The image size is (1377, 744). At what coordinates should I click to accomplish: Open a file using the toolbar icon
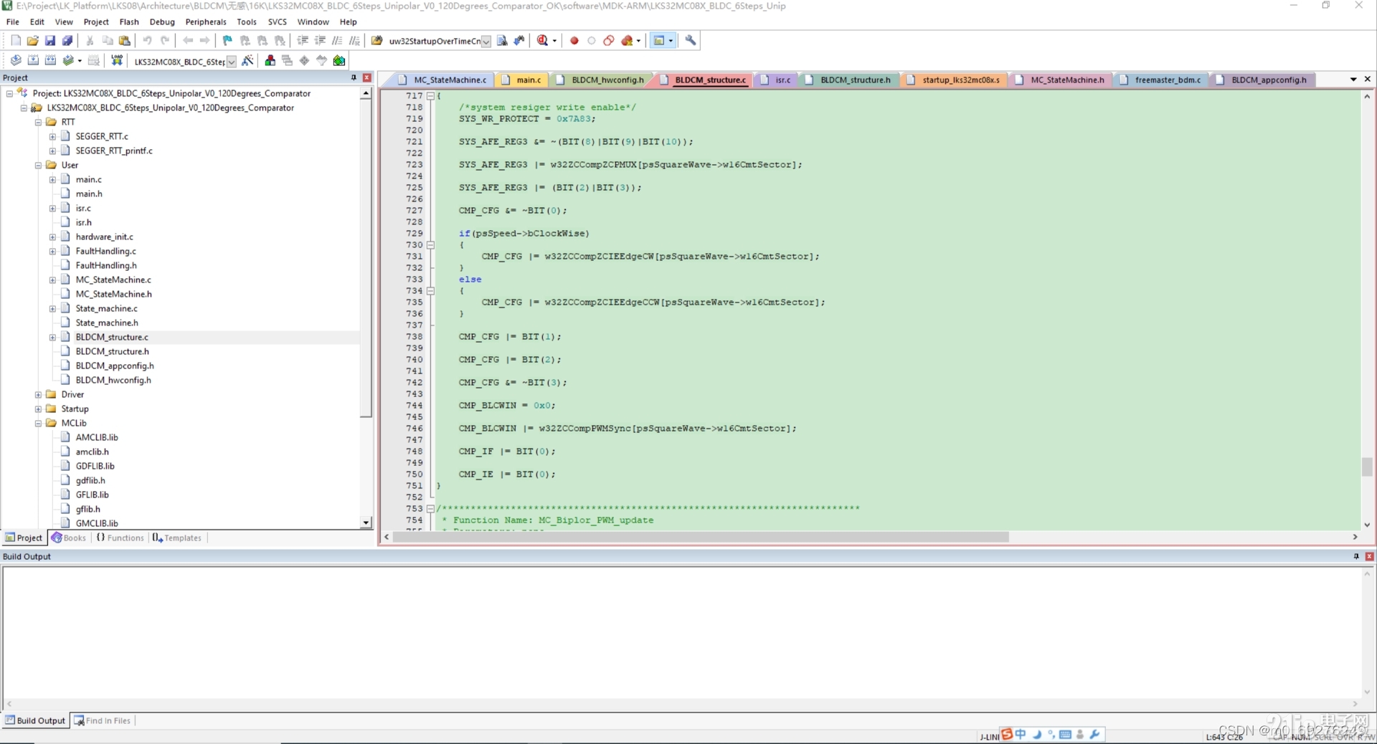[33, 41]
